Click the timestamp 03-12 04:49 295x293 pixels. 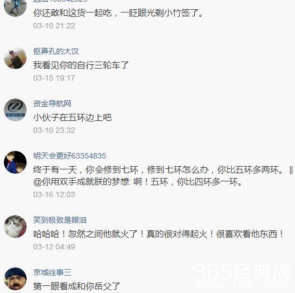coord(54,247)
